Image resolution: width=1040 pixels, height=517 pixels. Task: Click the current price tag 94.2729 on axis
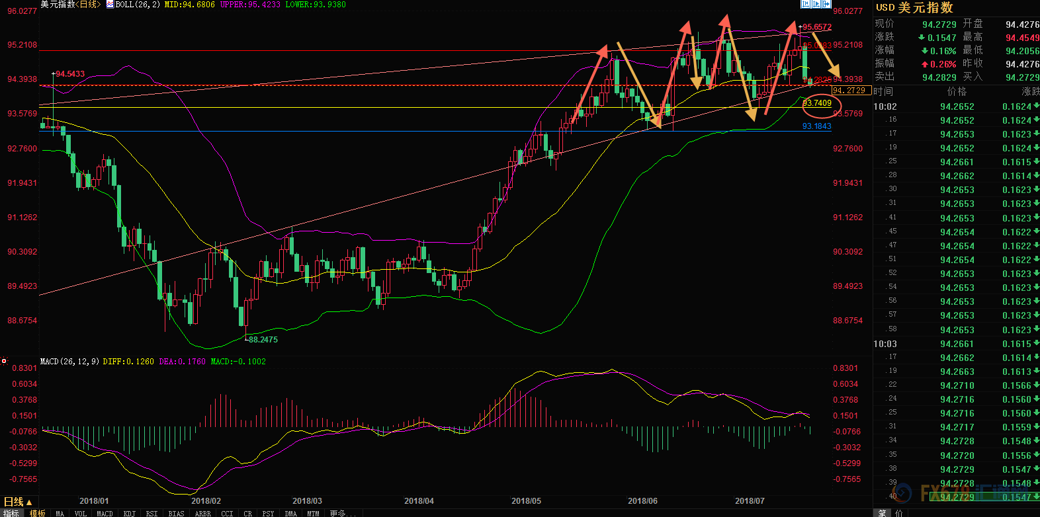coord(851,91)
